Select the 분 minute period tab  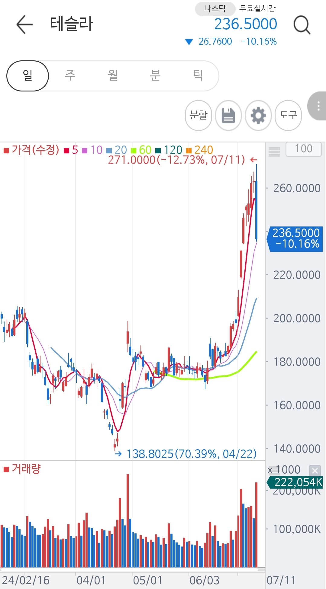[x=155, y=76]
